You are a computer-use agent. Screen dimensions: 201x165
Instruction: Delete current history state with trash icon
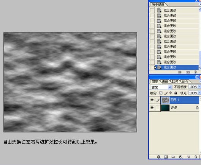(195, 72)
